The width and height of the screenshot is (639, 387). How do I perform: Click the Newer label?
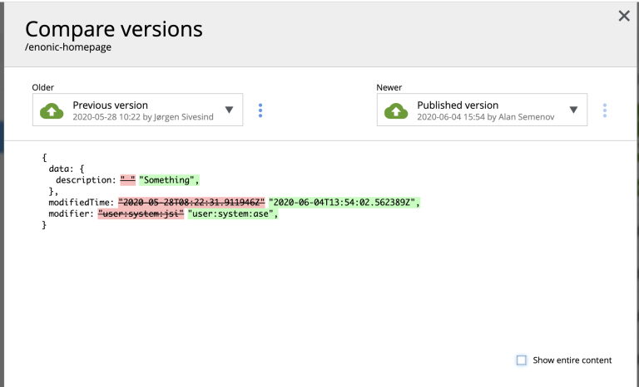pos(389,87)
